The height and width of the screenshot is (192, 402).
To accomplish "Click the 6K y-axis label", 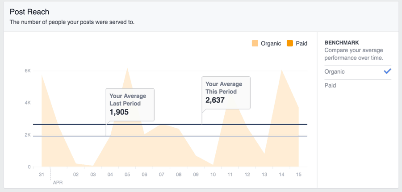I will [x=28, y=71].
